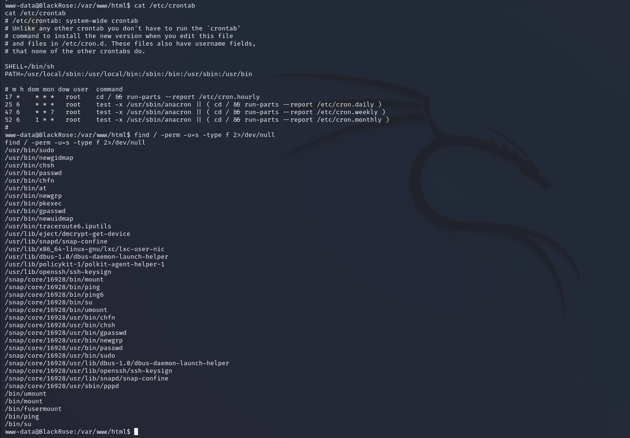Click the line '/usr/bin/passwd'
Image resolution: width=630 pixels, height=438 pixels.
point(33,173)
